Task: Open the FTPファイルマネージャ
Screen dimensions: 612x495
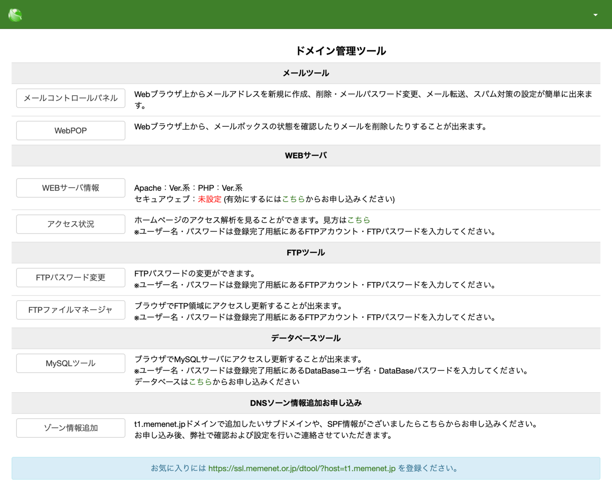Action: point(70,310)
